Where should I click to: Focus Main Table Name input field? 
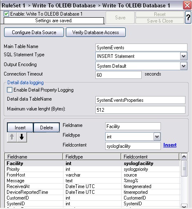tap(141, 48)
